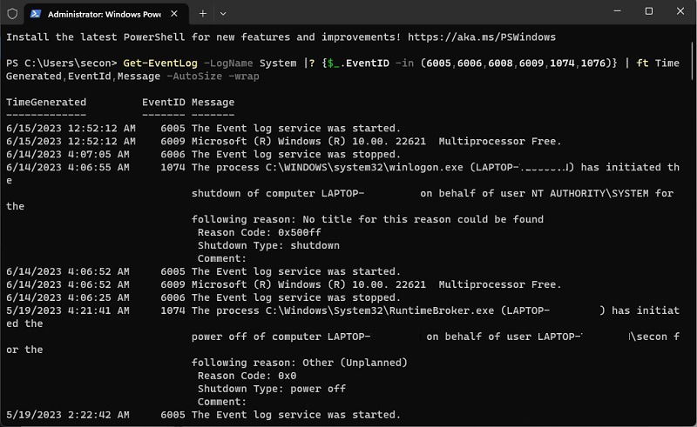Screen dimensions: 697x427
Task: Click the PowerShell icon in the tab
Action: (36, 14)
